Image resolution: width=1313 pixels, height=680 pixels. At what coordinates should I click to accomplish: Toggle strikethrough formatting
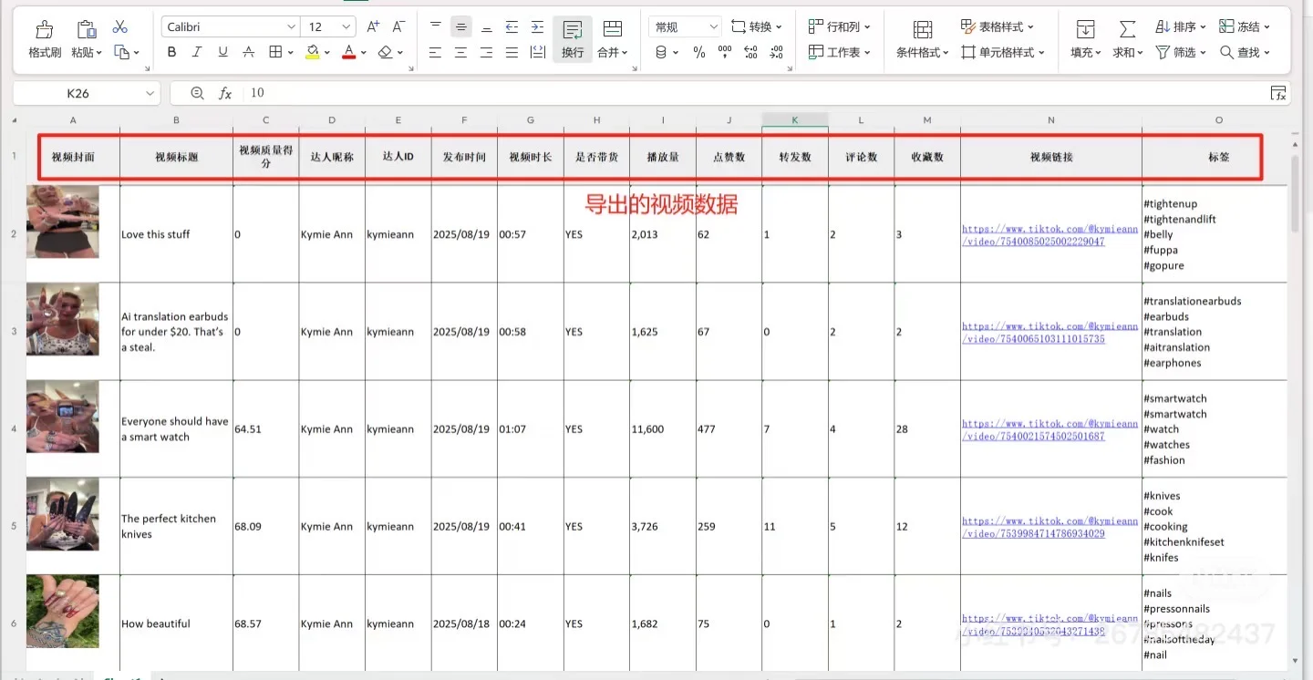coord(249,53)
